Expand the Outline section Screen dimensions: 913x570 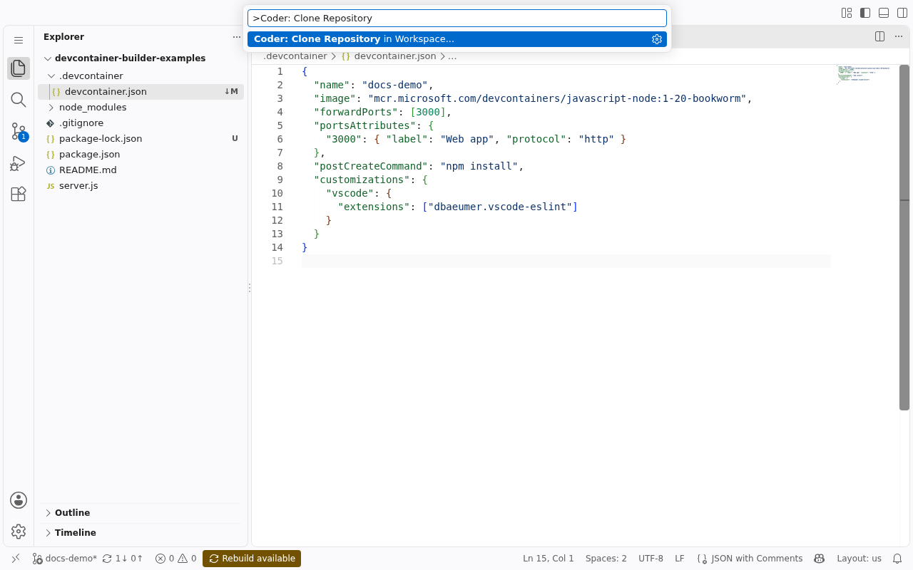click(141, 513)
